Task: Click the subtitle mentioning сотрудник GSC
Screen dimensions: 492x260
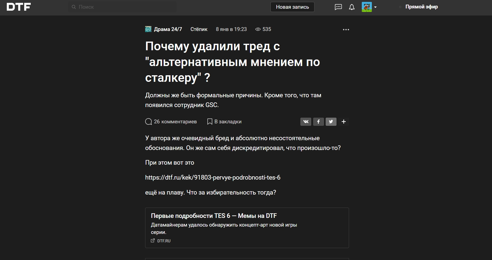Action: click(233, 100)
